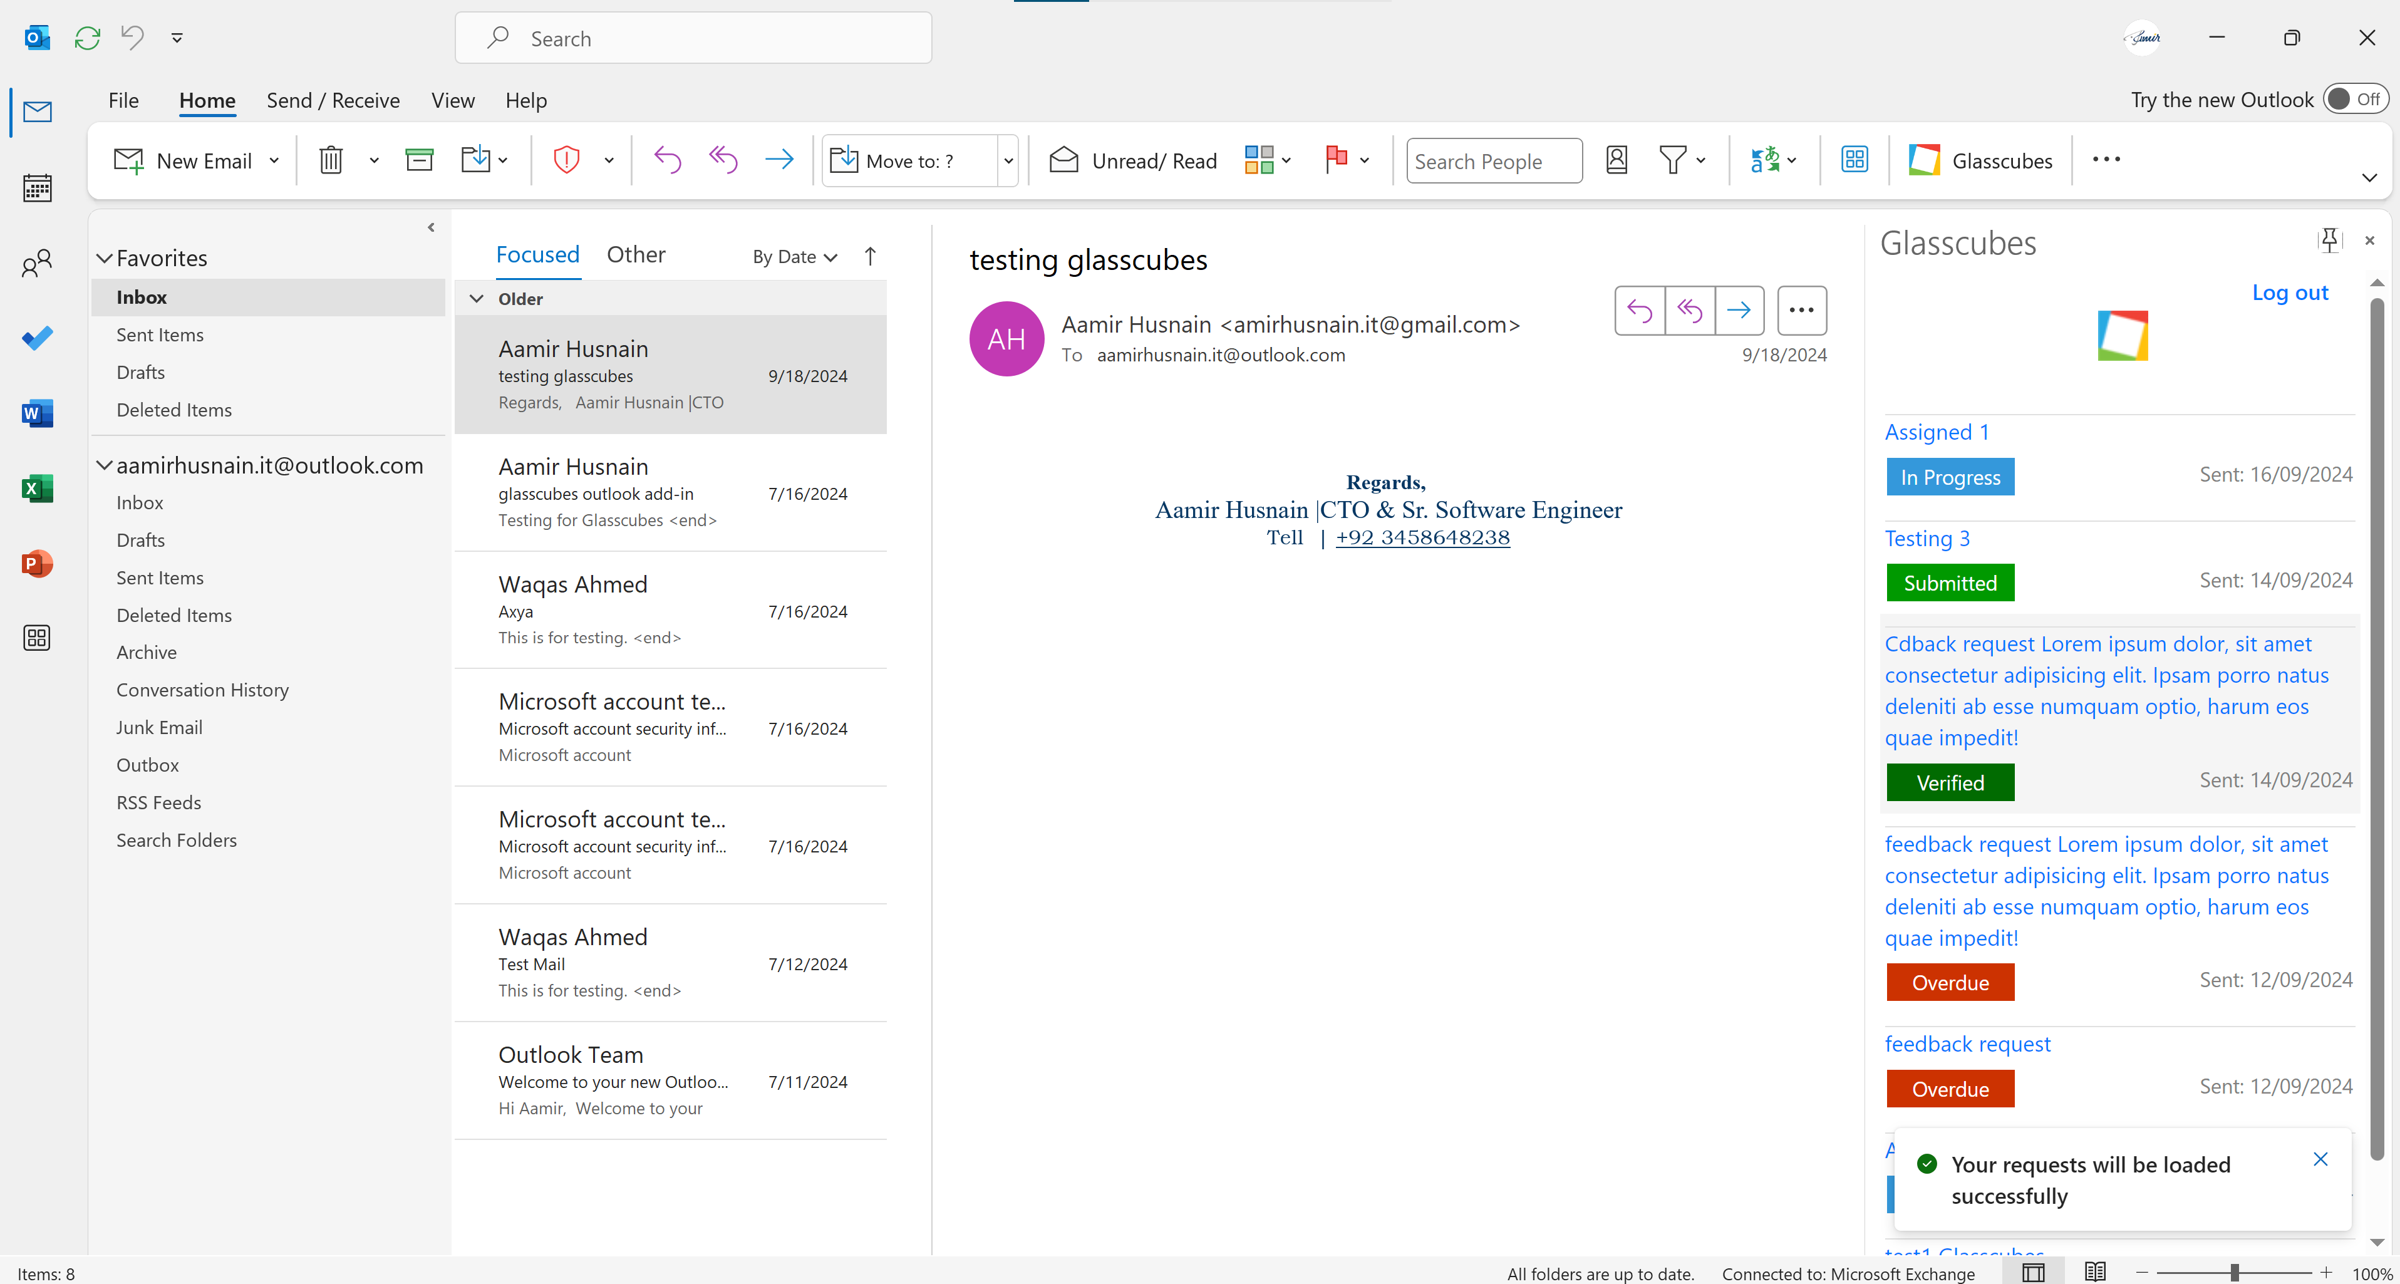Switch to the Other inbox tab
2400x1284 pixels.
(636, 254)
